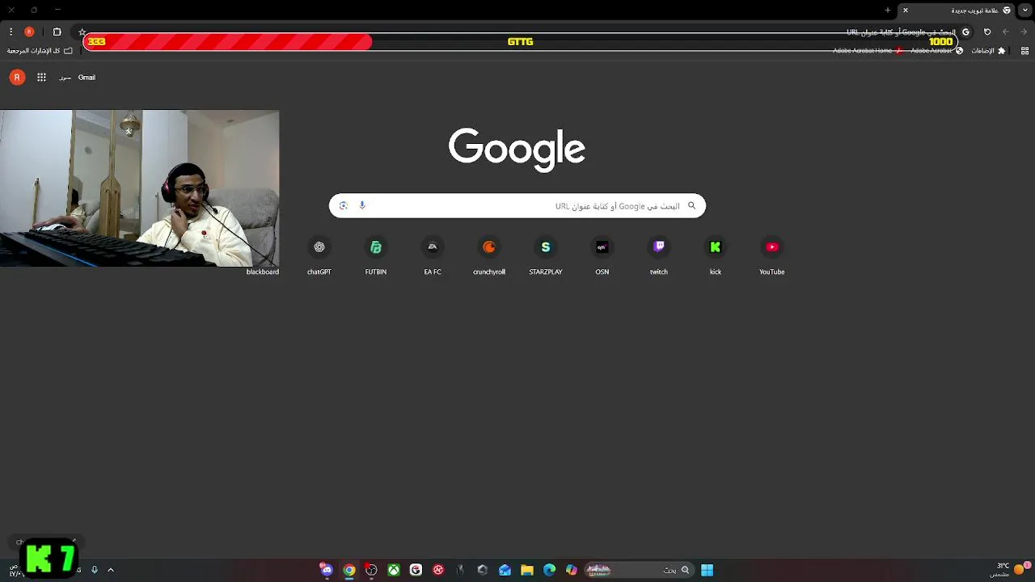Open the Adobe Acrobat Home bookmark
Viewport: 1035px width, 582px height.
pos(868,50)
